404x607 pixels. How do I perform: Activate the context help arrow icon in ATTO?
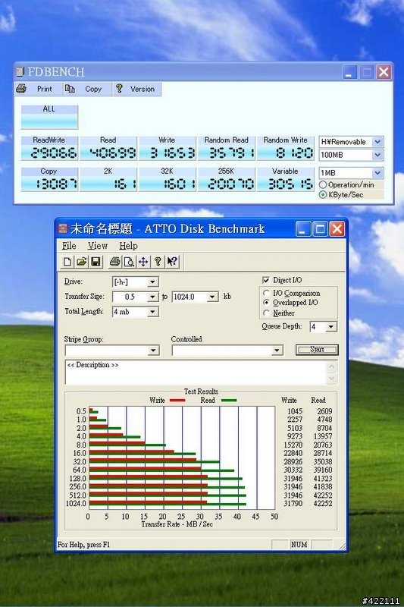(x=172, y=262)
